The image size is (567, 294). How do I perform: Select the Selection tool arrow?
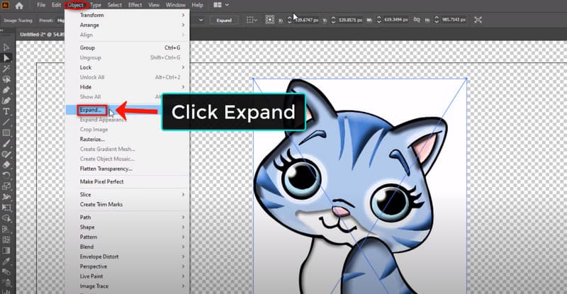coord(6,47)
